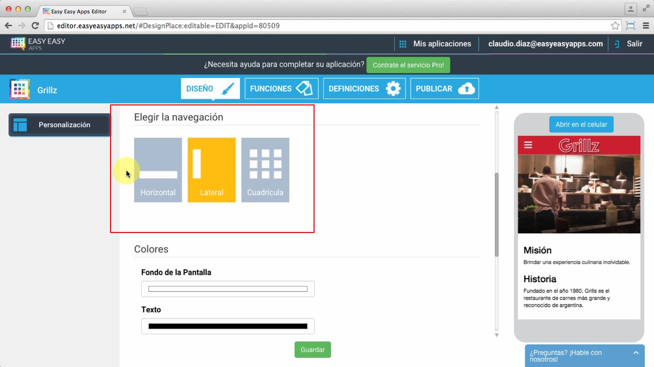Screen dimensions: 654x367
Task: Switch to the Easy Easy Apps Editor tab
Action: 78,11
